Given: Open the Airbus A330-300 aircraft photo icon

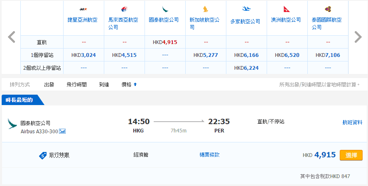Looking at the screenshot, I should (62, 131).
